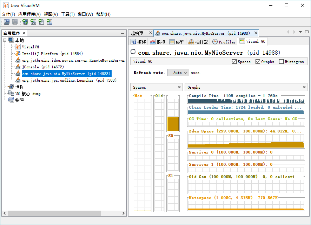Click the Add VM Coredump toolbar icon

click(41, 22)
